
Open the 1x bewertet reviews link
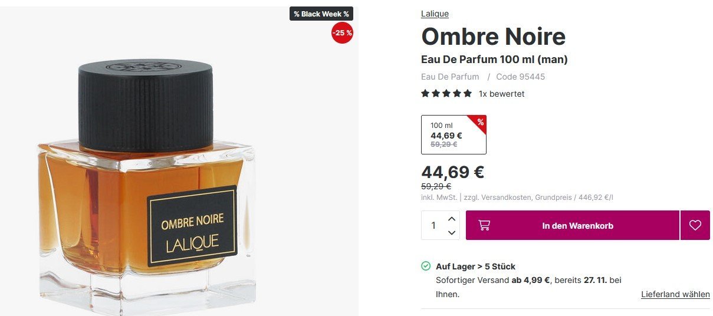[x=501, y=94]
